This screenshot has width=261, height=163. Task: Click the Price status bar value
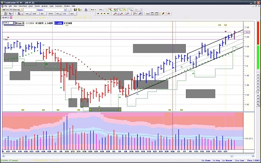tap(253, 161)
